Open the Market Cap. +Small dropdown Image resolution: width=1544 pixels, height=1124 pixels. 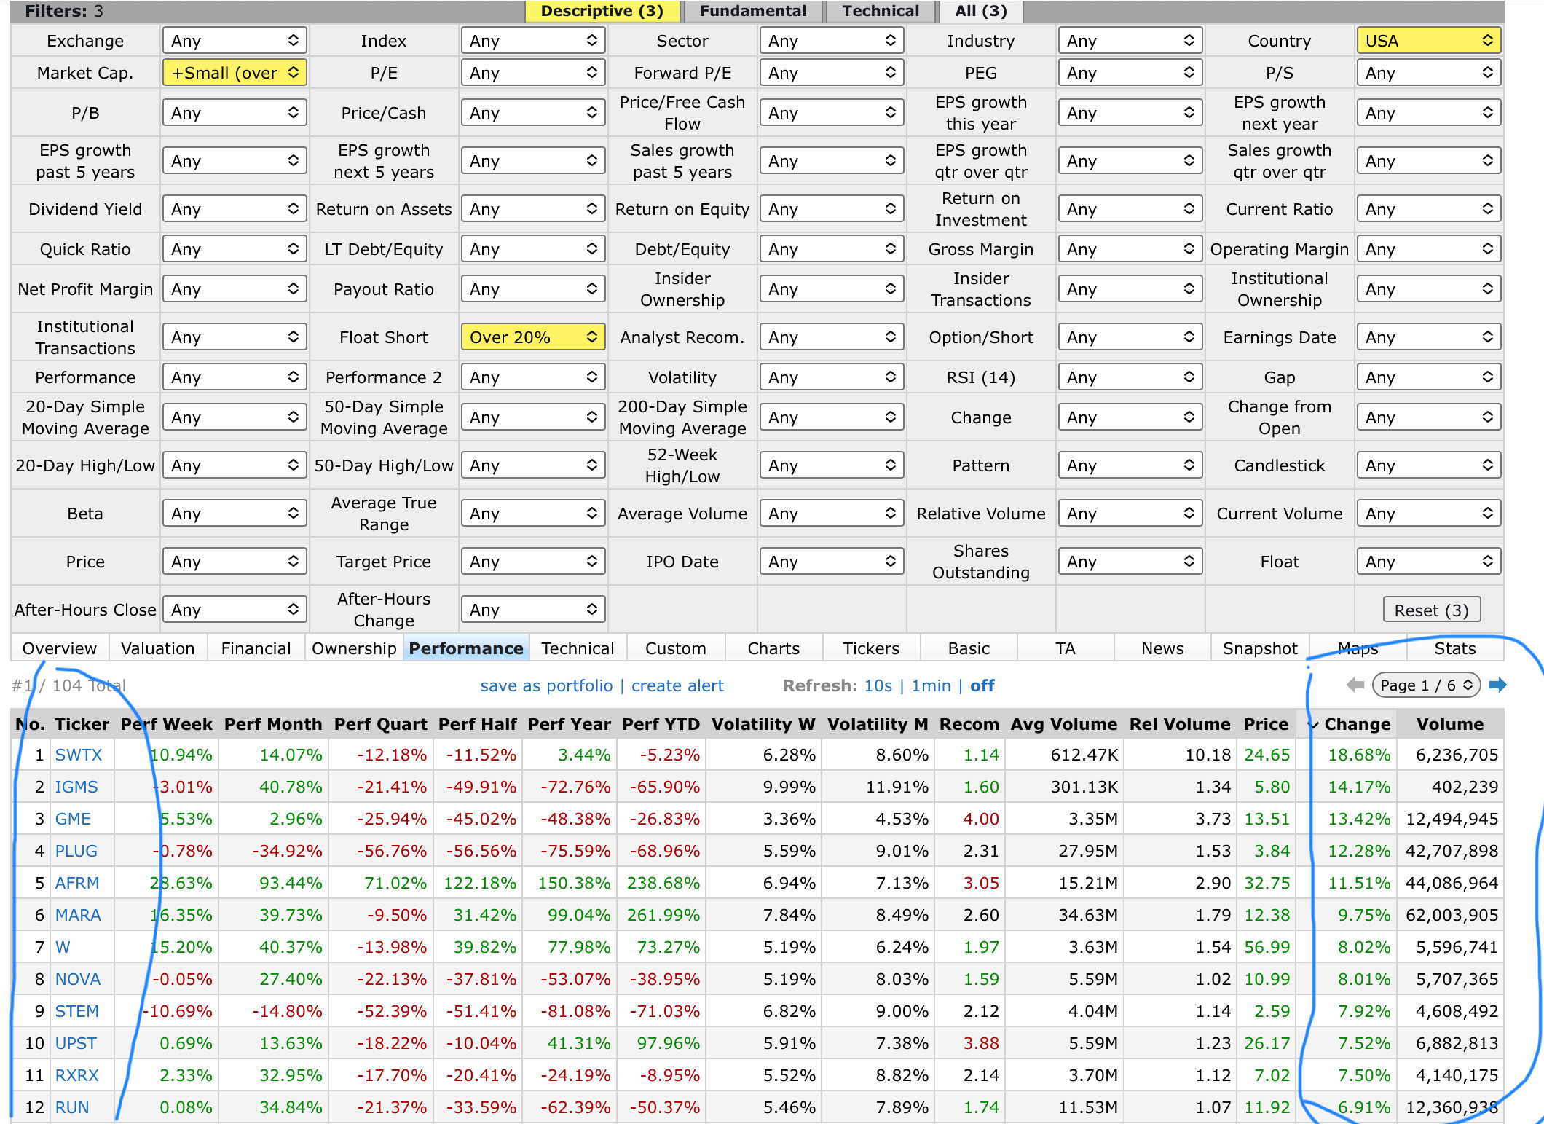pyautogui.click(x=235, y=73)
